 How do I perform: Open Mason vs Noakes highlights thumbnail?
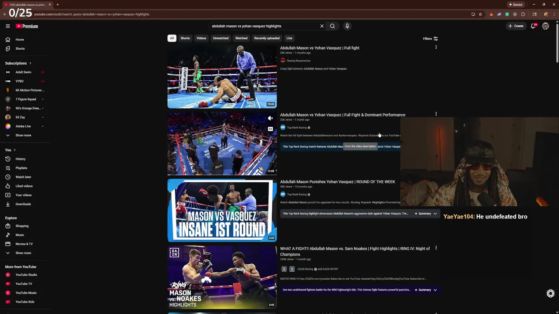[x=222, y=277]
